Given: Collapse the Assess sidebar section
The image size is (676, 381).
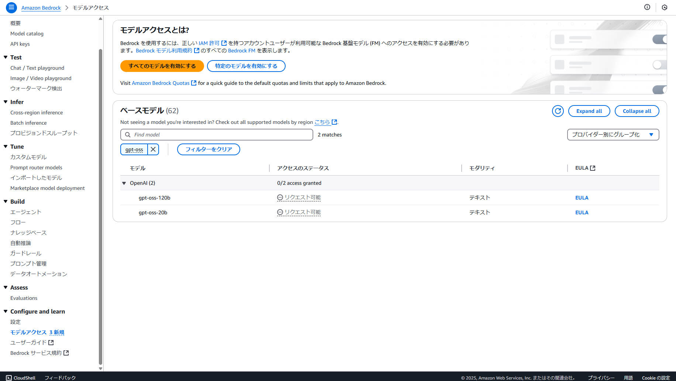Looking at the screenshot, I should [x=6, y=287].
